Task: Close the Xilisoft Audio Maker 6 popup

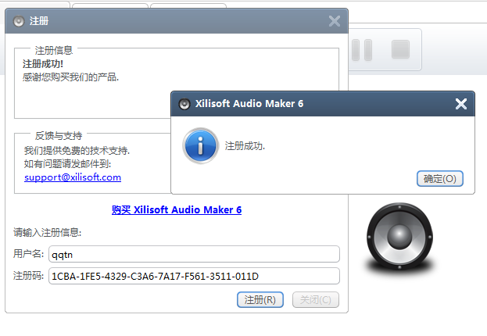Action: [x=460, y=104]
